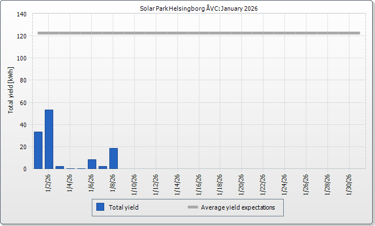Click the bar for 1/8/26
The width and height of the screenshot is (375, 226).
(113, 158)
